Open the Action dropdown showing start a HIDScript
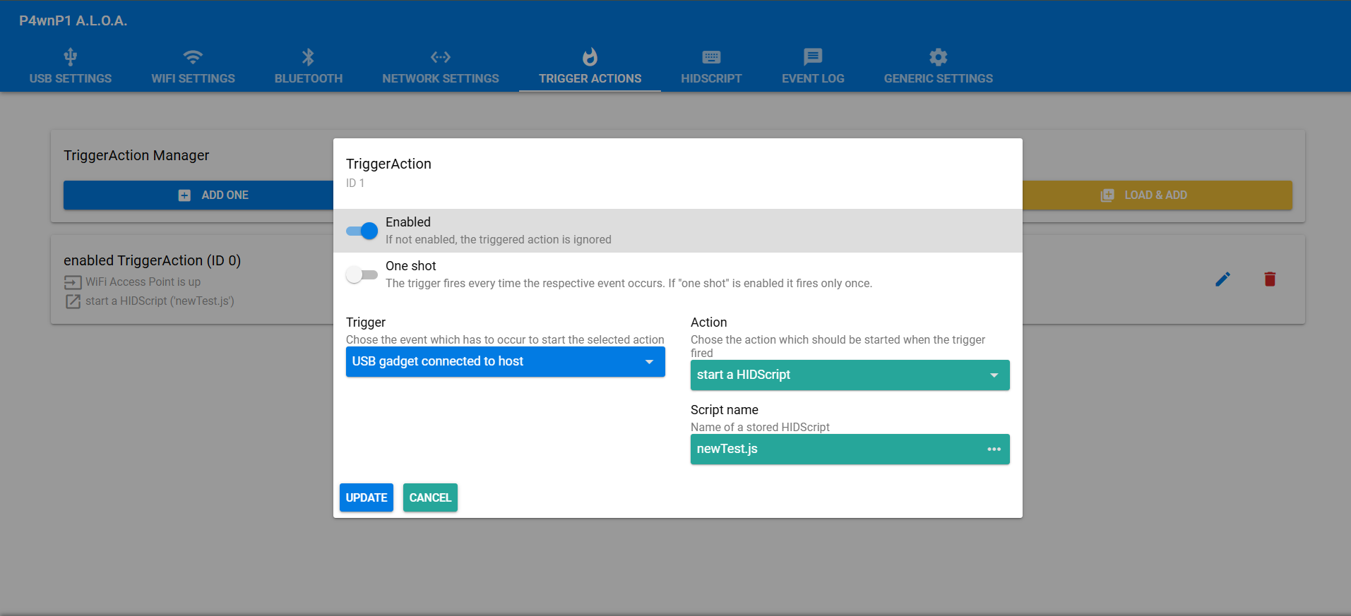This screenshot has height=616, width=1351. pos(850,375)
